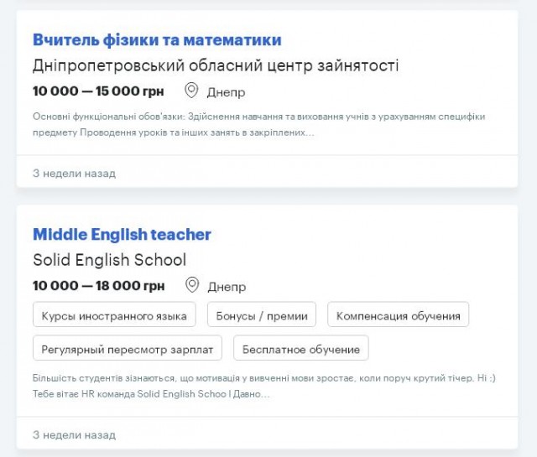537x457 pixels.
Task: Select the 'Бесплатное обучение' tag
Action: (x=301, y=348)
